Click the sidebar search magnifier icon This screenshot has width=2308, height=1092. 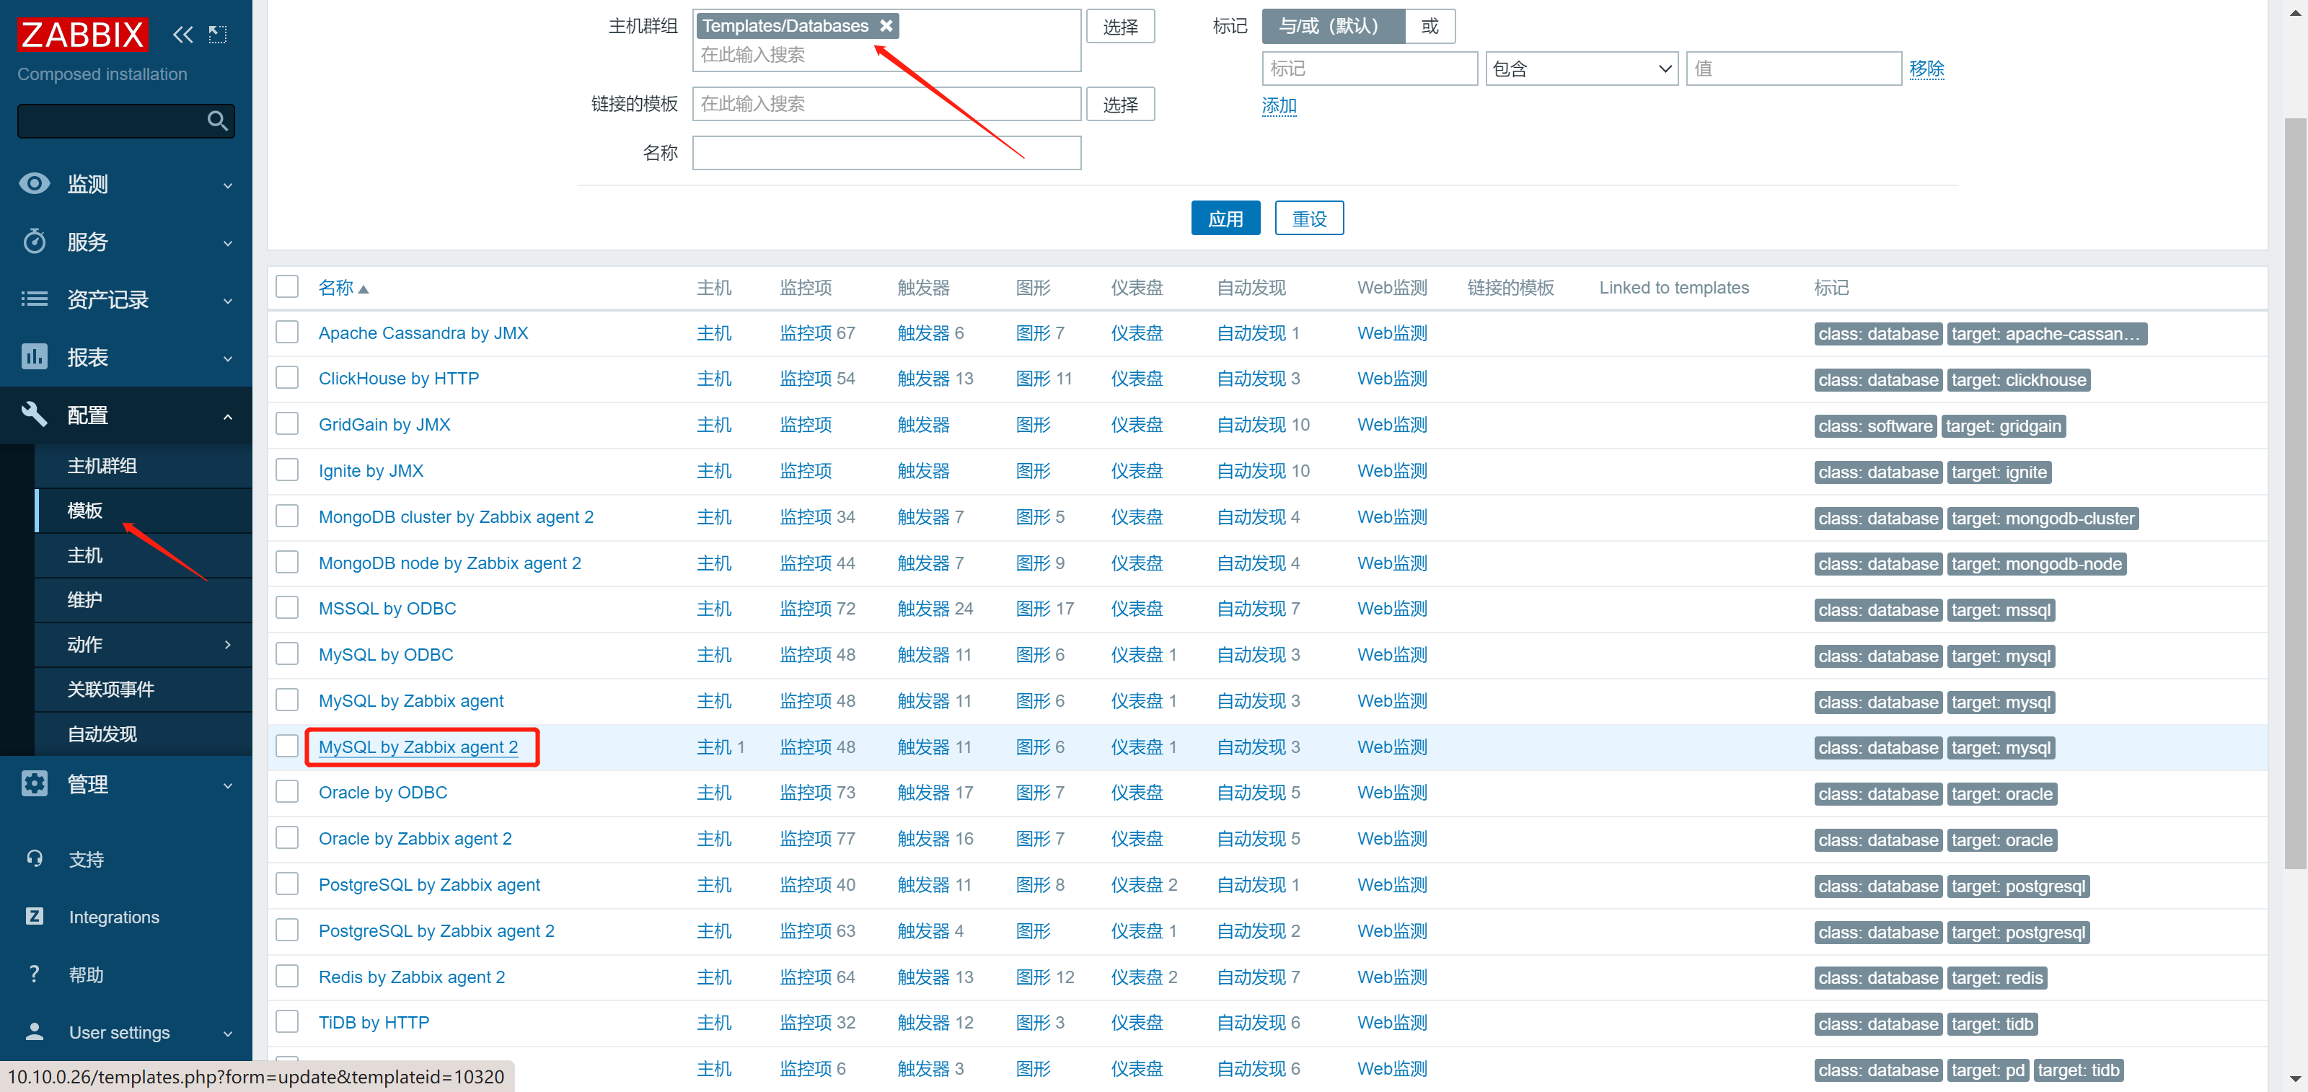218,121
